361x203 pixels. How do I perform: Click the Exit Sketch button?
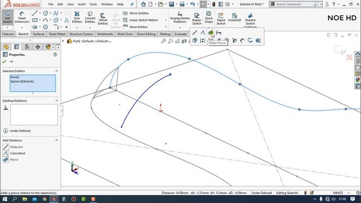click(x=7, y=17)
